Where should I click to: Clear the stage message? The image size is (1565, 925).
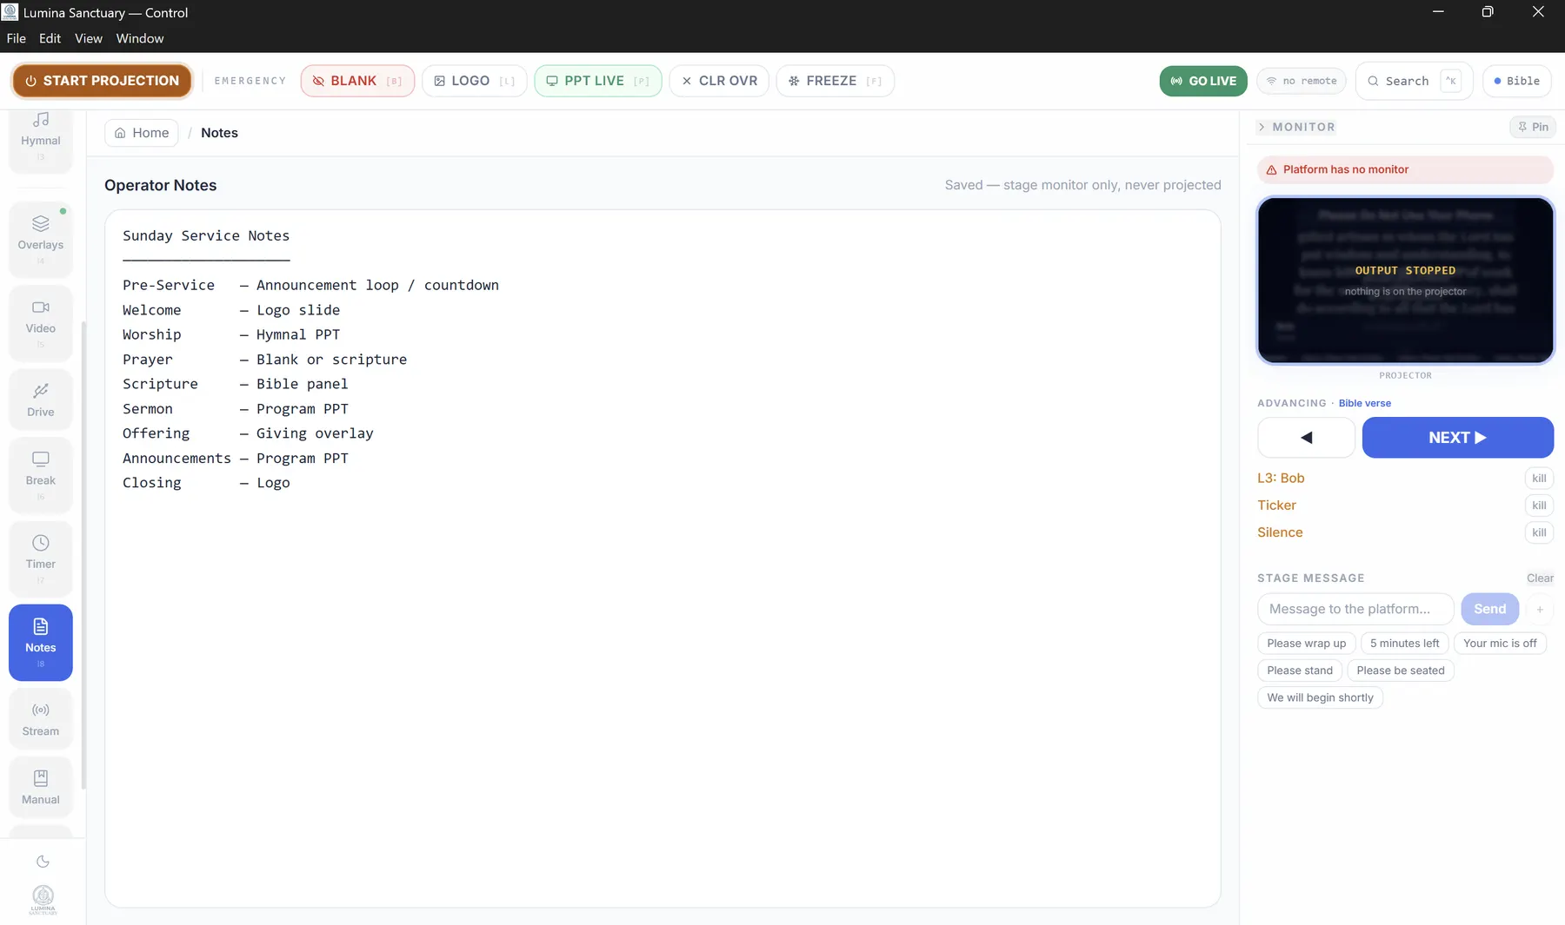(x=1540, y=578)
